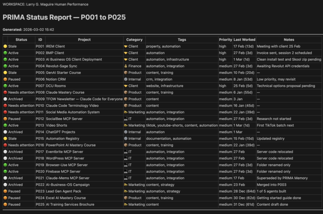This screenshot has height=214, width=323.
Task: Click the Finance category icon for Revolut-Sage Sync
Action: pos(126,66)
